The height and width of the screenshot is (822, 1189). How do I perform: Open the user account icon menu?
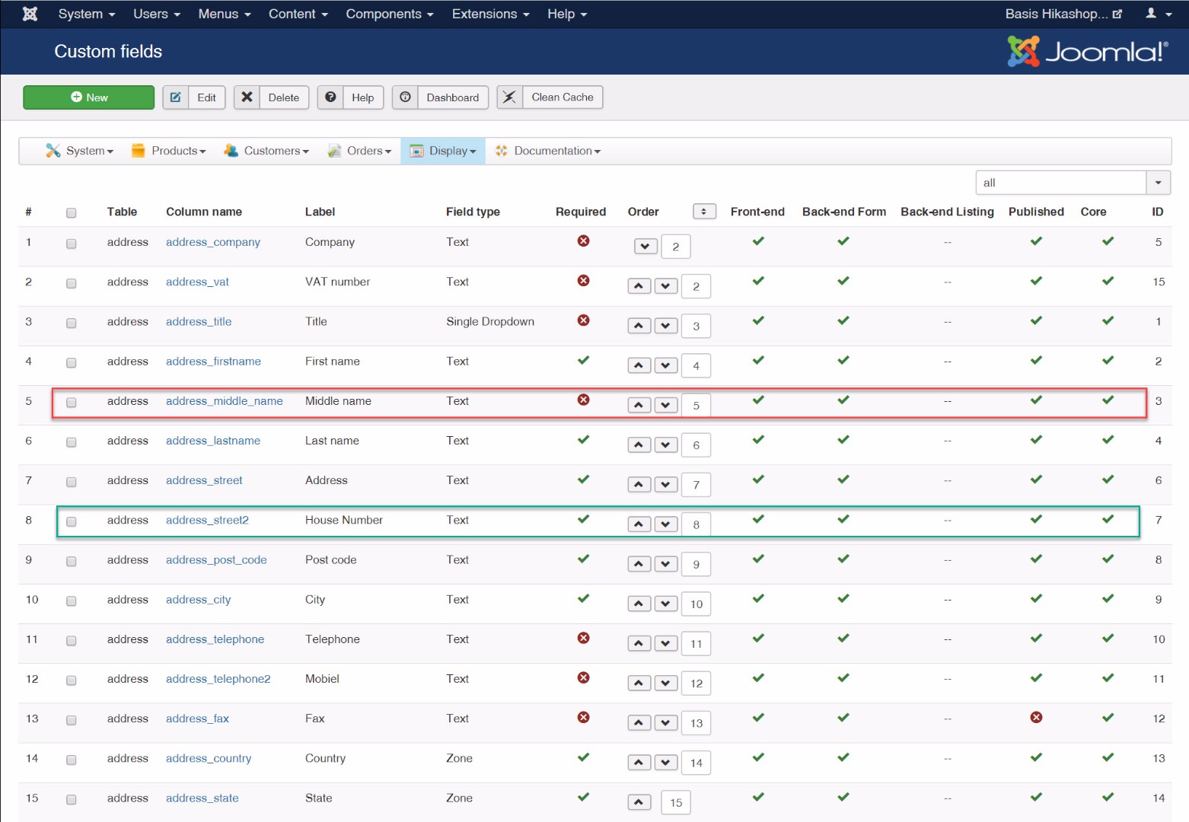1158,14
